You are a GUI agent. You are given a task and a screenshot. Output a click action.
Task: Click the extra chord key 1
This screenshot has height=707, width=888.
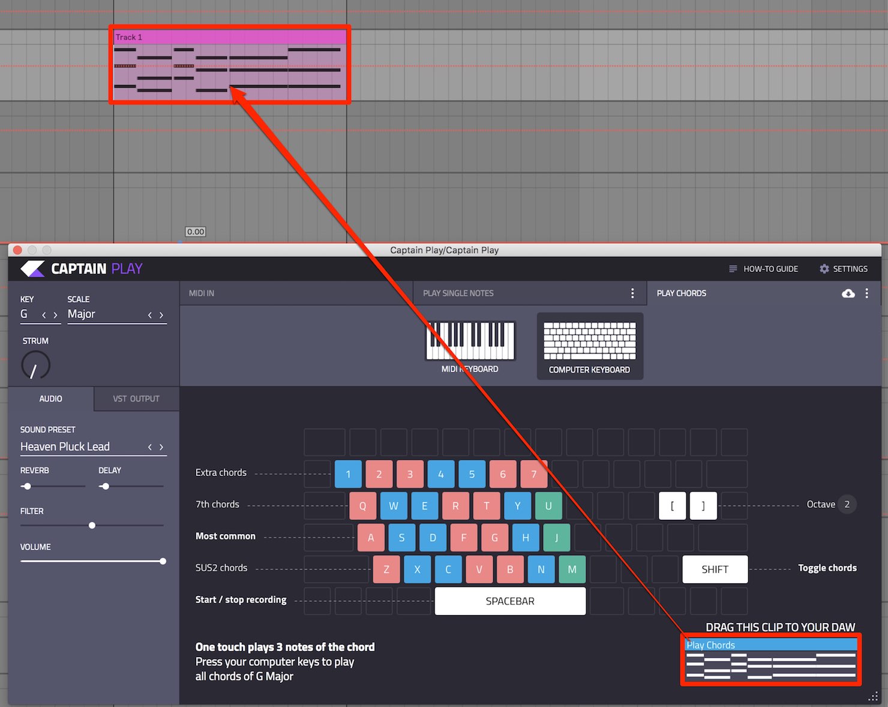coord(348,474)
